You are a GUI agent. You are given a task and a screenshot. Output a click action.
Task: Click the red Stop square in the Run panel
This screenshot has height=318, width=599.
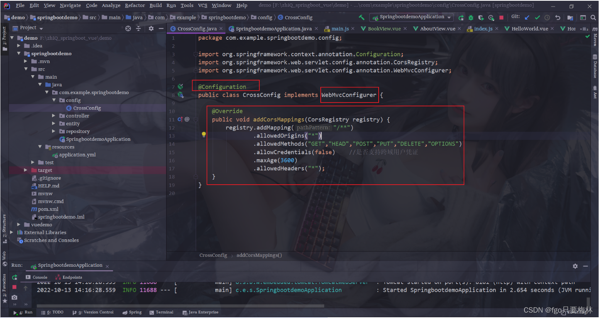point(15,287)
